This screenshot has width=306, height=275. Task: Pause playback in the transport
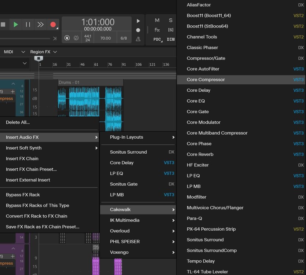(x=28, y=24)
